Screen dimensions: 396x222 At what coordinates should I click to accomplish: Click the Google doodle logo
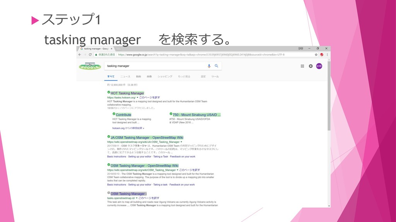[x=90, y=66]
